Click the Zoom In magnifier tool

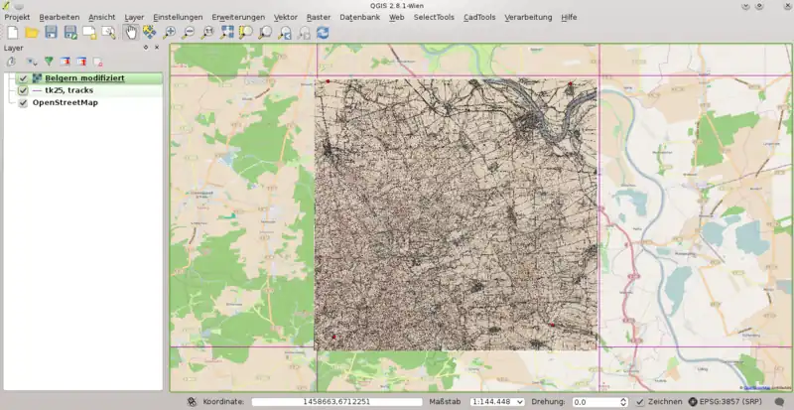pyautogui.click(x=170, y=33)
